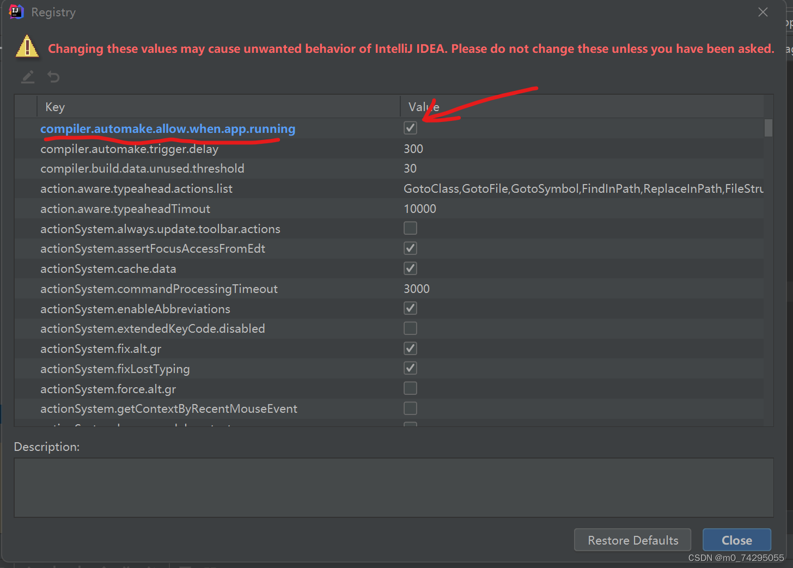Viewport: 793px width, 568px height.
Task: Enable actionSystem.always.update.toolbar.actions
Action: pyautogui.click(x=410, y=228)
